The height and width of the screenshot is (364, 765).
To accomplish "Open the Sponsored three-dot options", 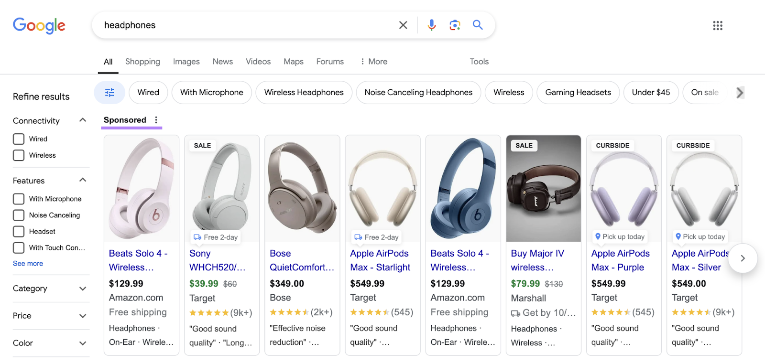I will (156, 120).
